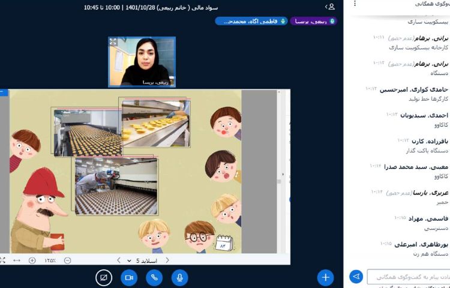Click the 84 calendar drawing on slide
Screen dimensions: 450x288
[x=224, y=243]
